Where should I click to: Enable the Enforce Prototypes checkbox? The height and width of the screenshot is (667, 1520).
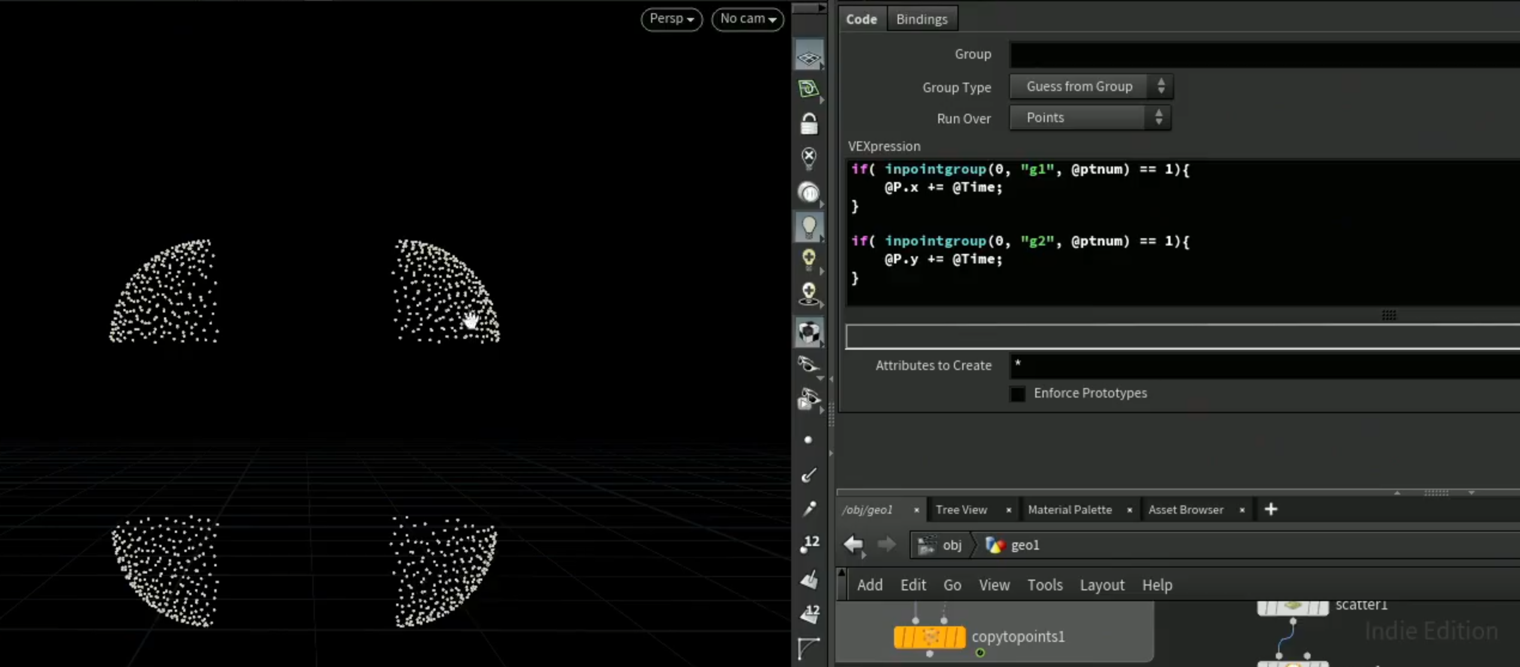[x=1017, y=393]
